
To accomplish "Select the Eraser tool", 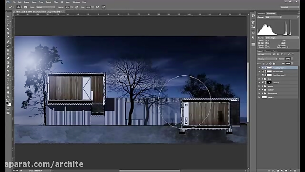I will click(x=8, y=58).
